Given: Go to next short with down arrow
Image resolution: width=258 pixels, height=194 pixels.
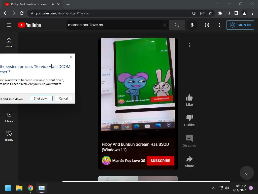Looking at the screenshot, I should (247, 173).
